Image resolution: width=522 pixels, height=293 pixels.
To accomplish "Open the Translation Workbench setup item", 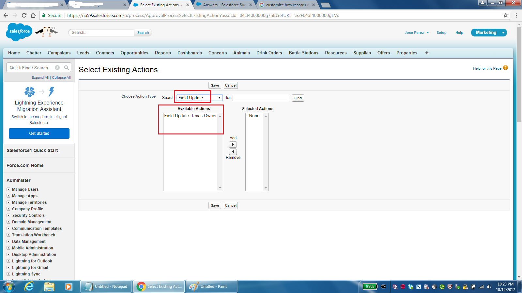I will tap(34, 235).
